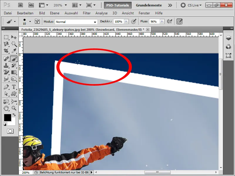
Task: Select the Eraser tool
Action: pos(6,72)
